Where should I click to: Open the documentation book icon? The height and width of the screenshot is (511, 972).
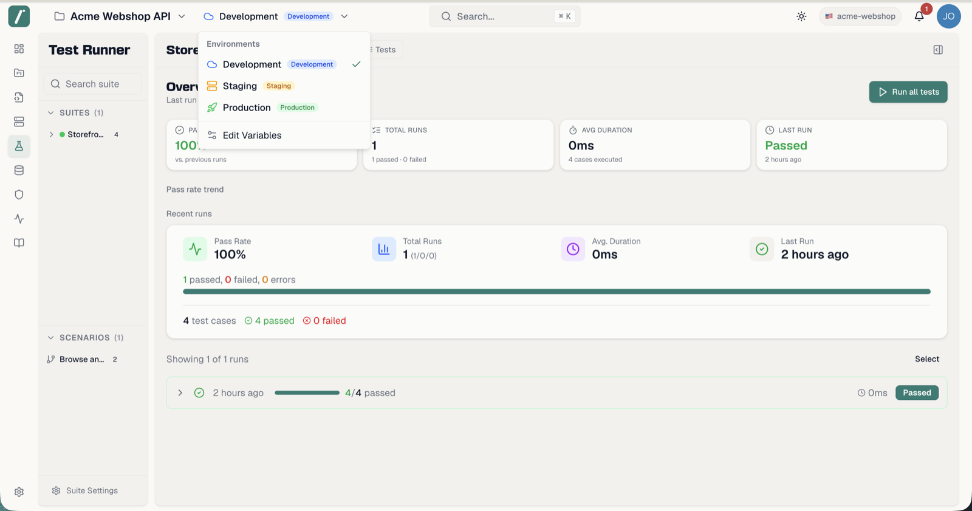tap(19, 243)
